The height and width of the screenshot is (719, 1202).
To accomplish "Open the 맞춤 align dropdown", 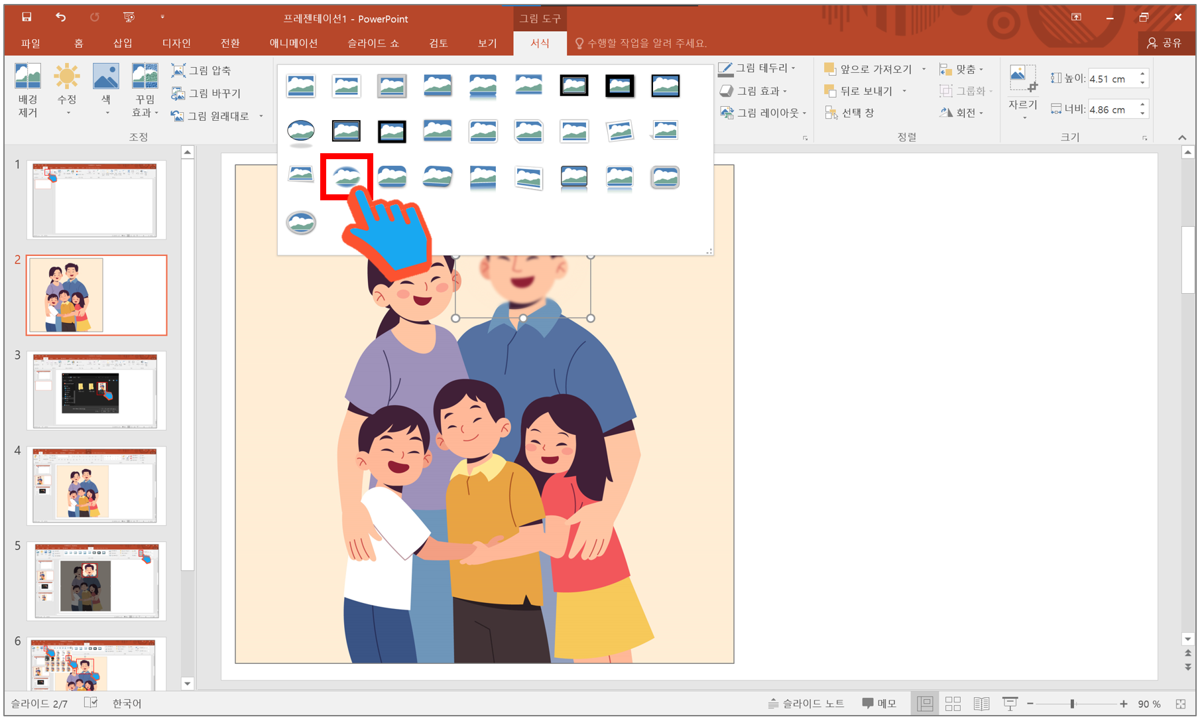I will coord(961,69).
